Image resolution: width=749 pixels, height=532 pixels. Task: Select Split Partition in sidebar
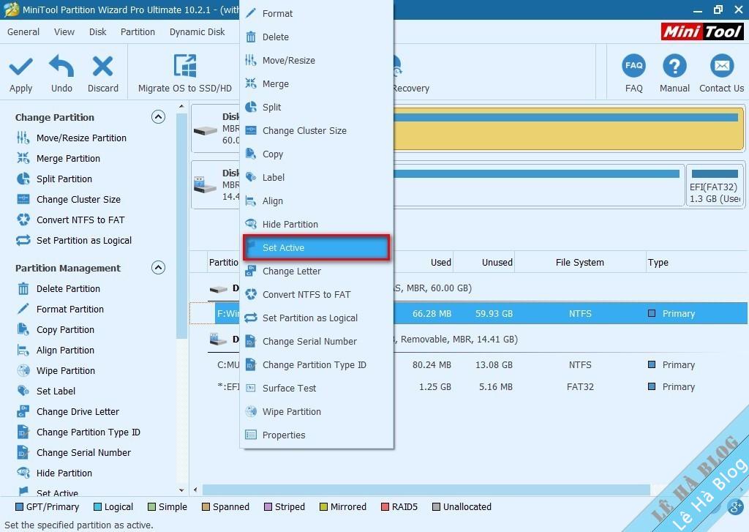[x=54, y=179]
